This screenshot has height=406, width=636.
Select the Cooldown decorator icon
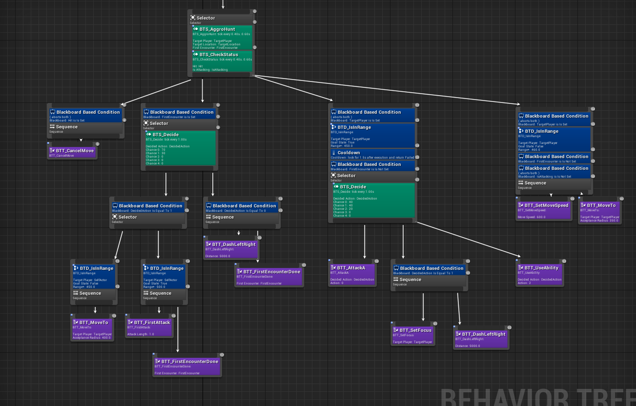(x=334, y=153)
